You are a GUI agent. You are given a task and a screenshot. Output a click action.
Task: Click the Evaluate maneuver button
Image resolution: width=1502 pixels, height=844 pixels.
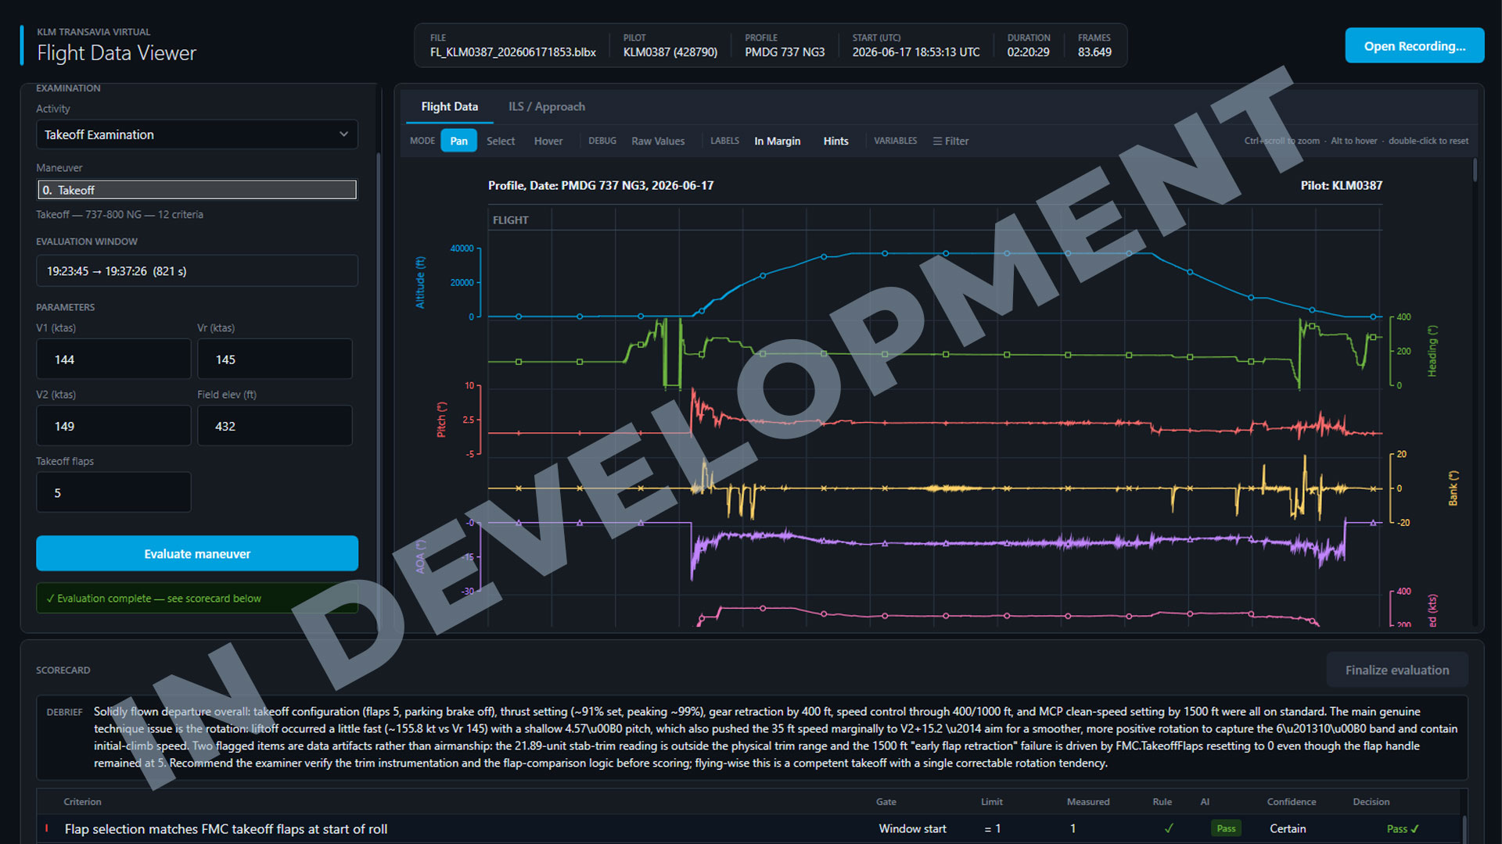(x=197, y=553)
